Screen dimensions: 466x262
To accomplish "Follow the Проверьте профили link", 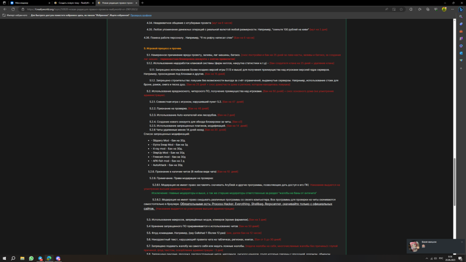I will click(x=141, y=15).
